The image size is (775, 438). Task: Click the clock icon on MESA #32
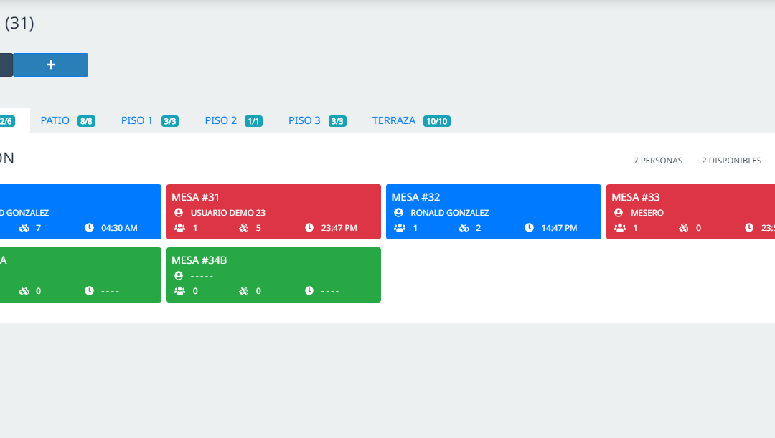[529, 228]
